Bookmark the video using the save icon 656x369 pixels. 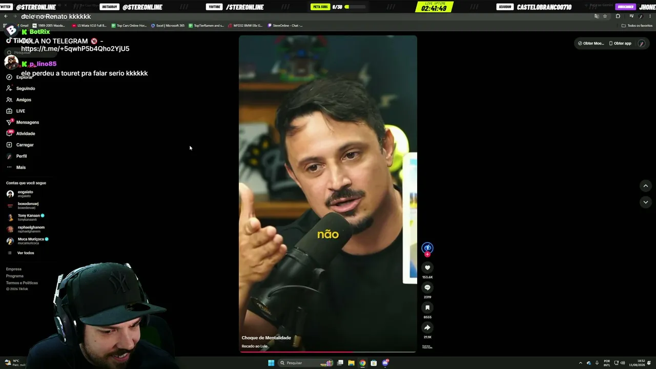pos(427,307)
